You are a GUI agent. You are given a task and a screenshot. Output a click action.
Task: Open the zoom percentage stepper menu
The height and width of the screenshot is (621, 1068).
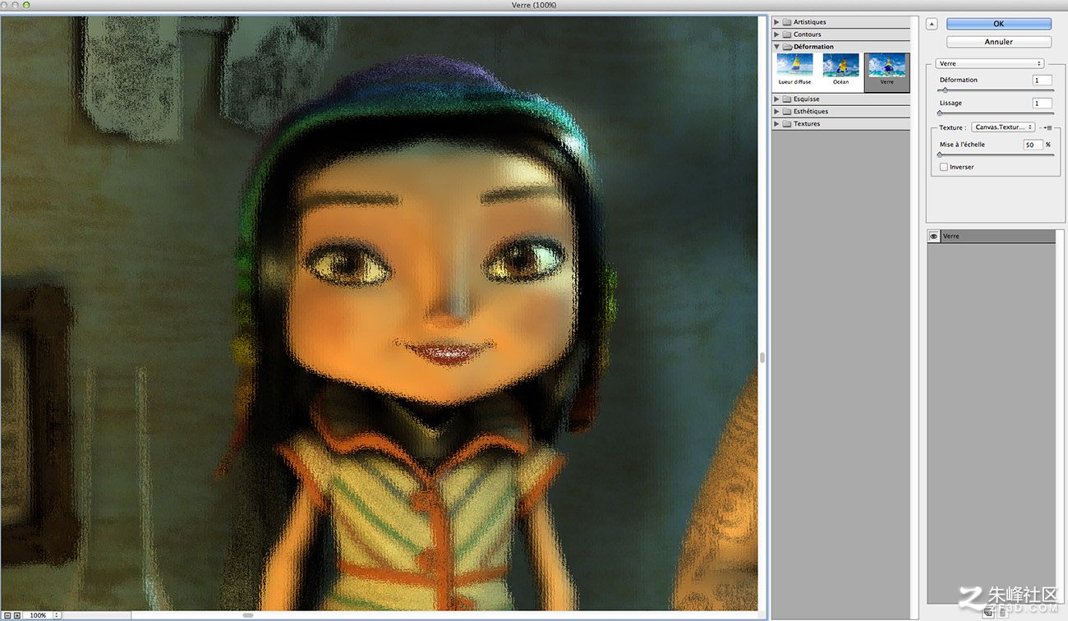[x=58, y=615]
